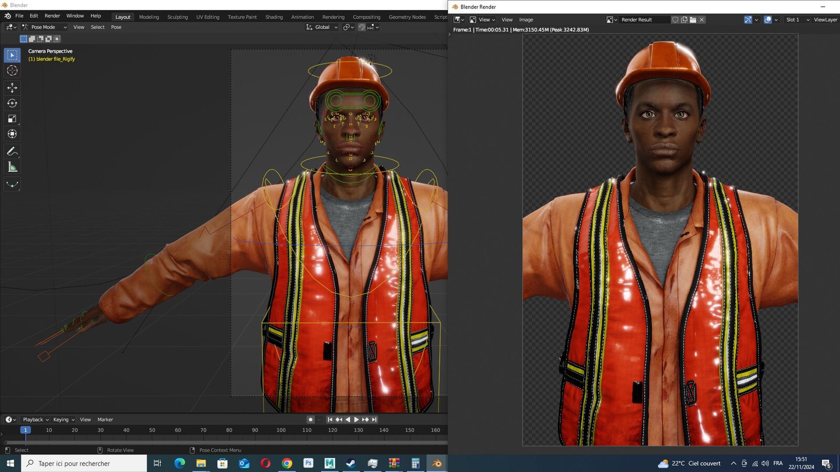Set selection mode to subtract selection
Image resolution: width=840 pixels, height=472 pixels.
[40, 39]
